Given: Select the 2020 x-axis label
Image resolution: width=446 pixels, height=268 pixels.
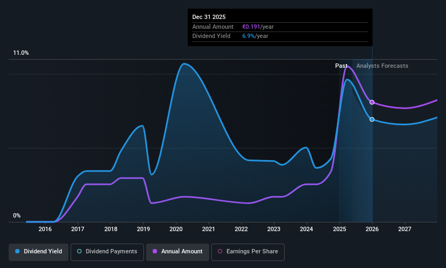Looking at the screenshot, I should [x=176, y=229].
